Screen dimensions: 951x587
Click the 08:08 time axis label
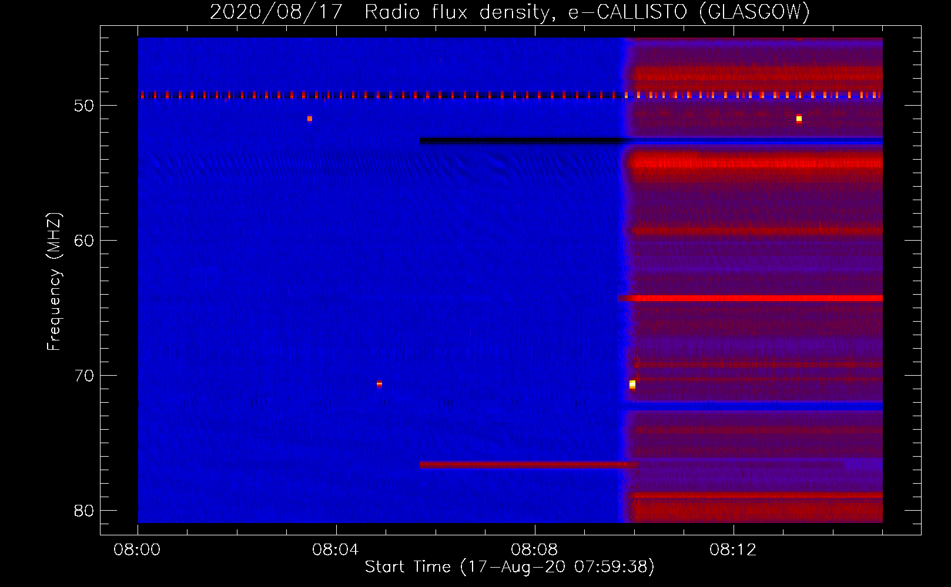(x=534, y=550)
